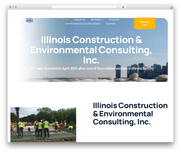Open Certifications & Qualifications page
The height and width of the screenshot is (153, 181).
coord(83,24)
